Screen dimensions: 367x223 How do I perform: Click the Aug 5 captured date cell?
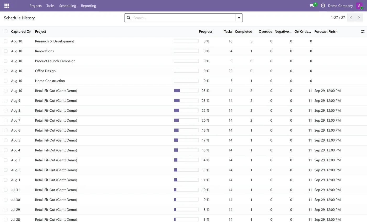click(15, 140)
